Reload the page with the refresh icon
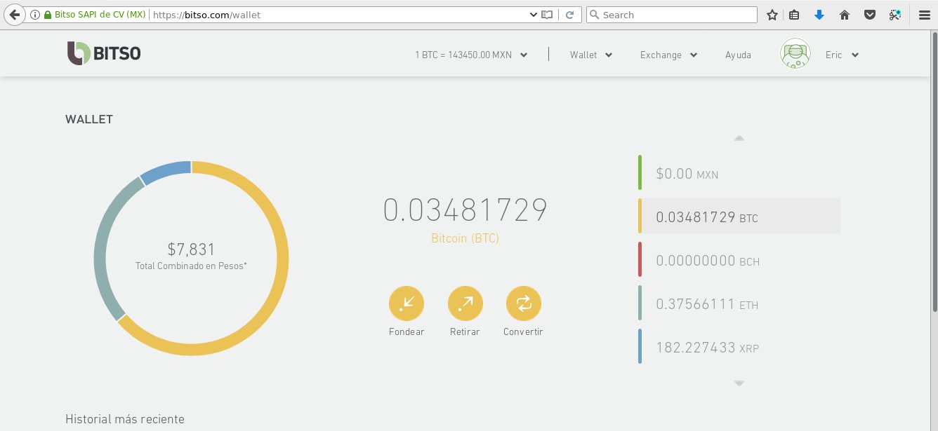The image size is (938, 431). 570,15
